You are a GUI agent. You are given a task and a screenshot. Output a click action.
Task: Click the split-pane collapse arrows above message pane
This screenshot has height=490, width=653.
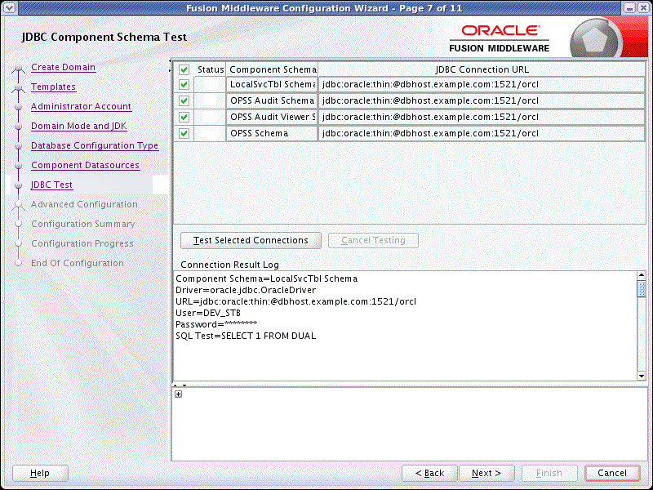pos(180,385)
